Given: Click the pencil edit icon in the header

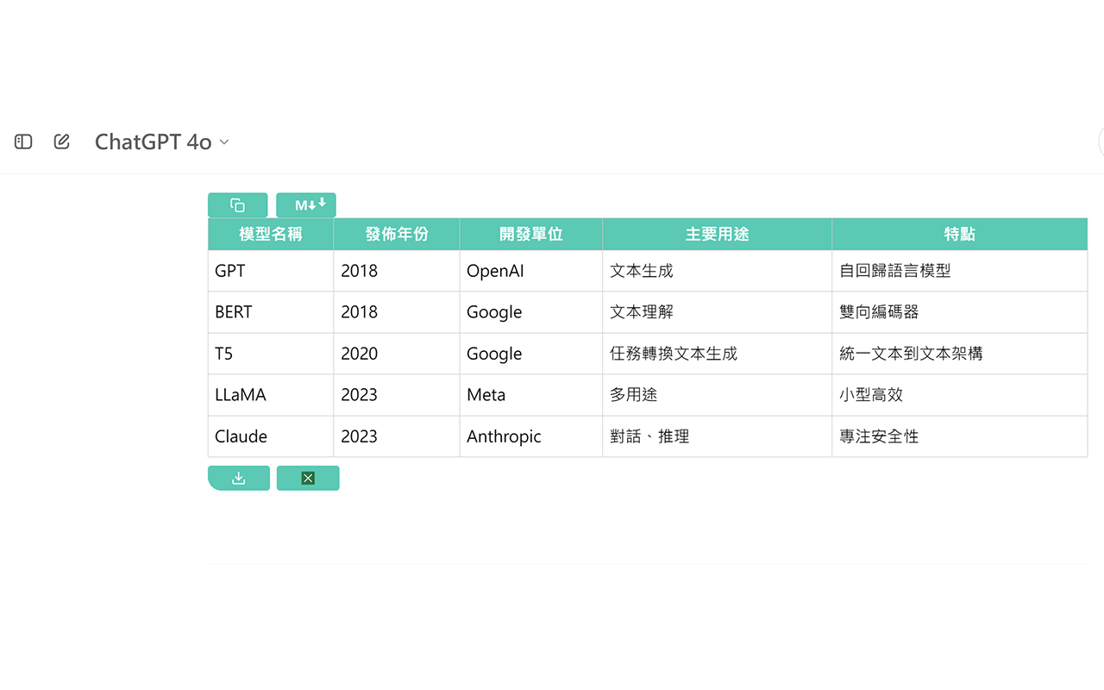Looking at the screenshot, I should [x=61, y=141].
